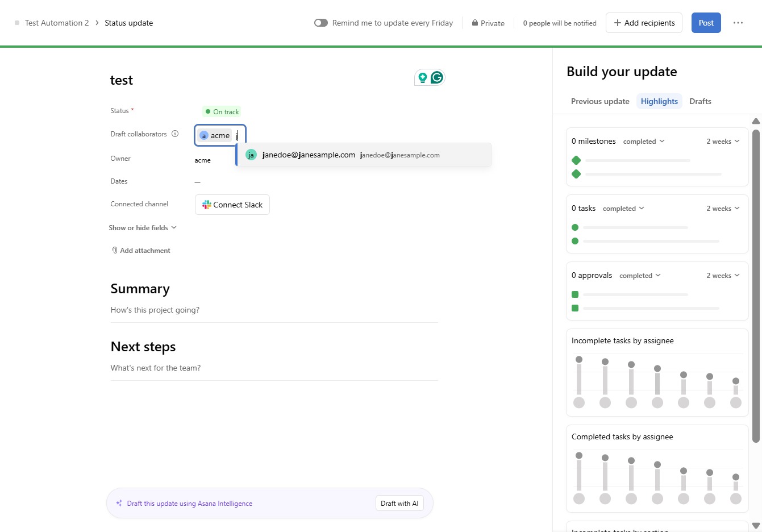Click the scrollbar up arrow
762x532 pixels.
click(x=756, y=121)
